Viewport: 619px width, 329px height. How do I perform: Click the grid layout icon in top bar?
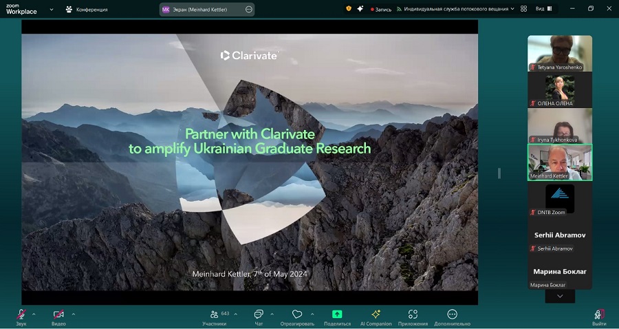point(524,9)
